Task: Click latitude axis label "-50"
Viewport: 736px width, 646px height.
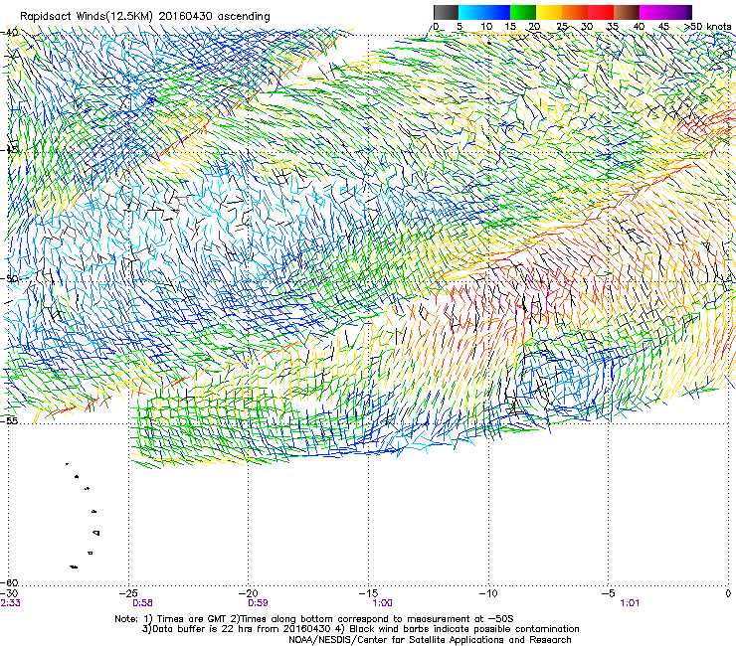Action: click(x=10, y=278)
